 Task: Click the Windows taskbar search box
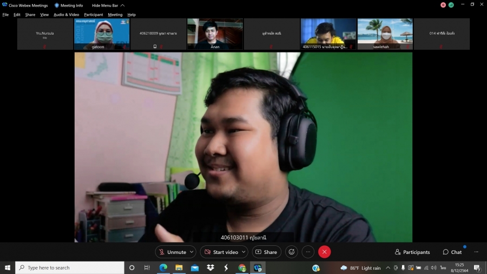click(x=70, y=268)
